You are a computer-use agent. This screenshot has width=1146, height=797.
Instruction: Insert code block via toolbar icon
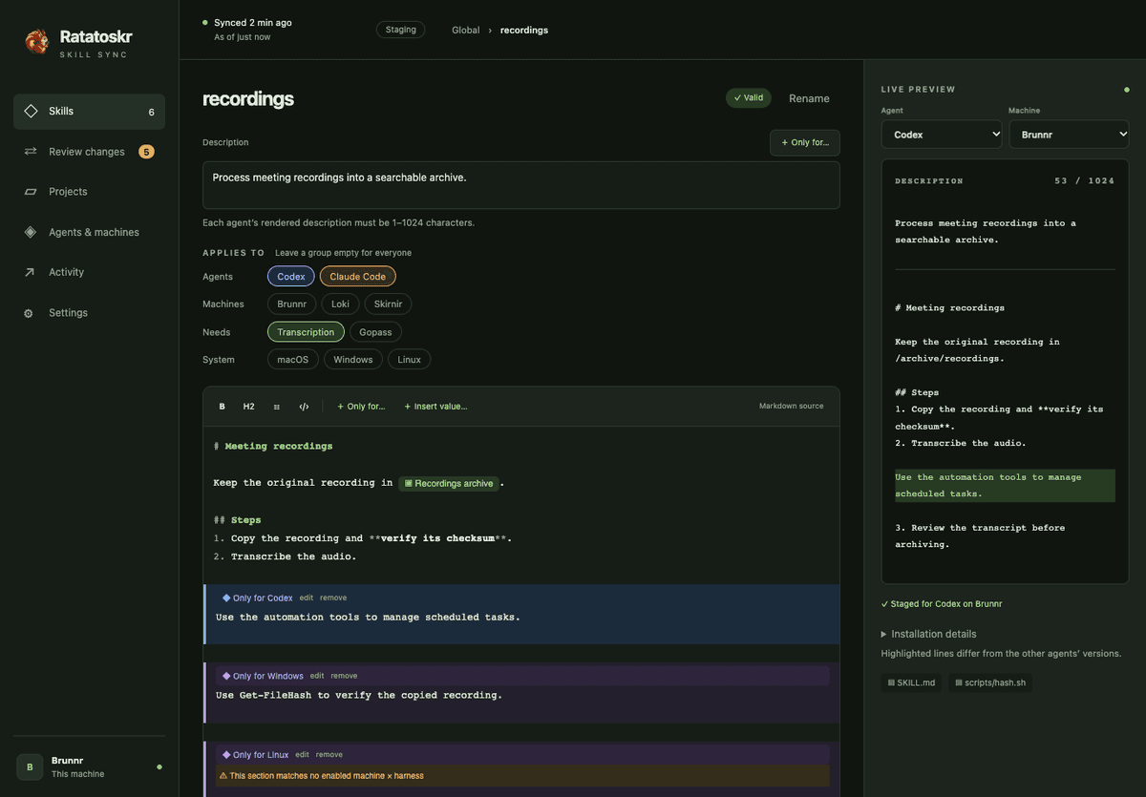tap(304, 407)
